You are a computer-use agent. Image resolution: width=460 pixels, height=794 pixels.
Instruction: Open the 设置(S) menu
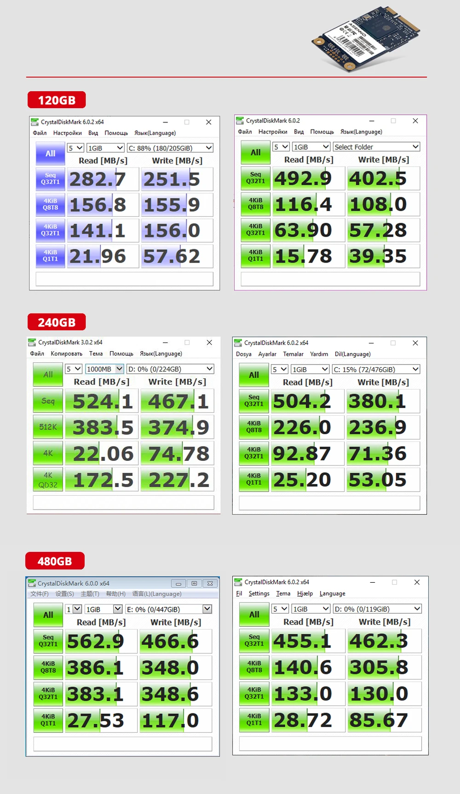[x=64, y=594]
